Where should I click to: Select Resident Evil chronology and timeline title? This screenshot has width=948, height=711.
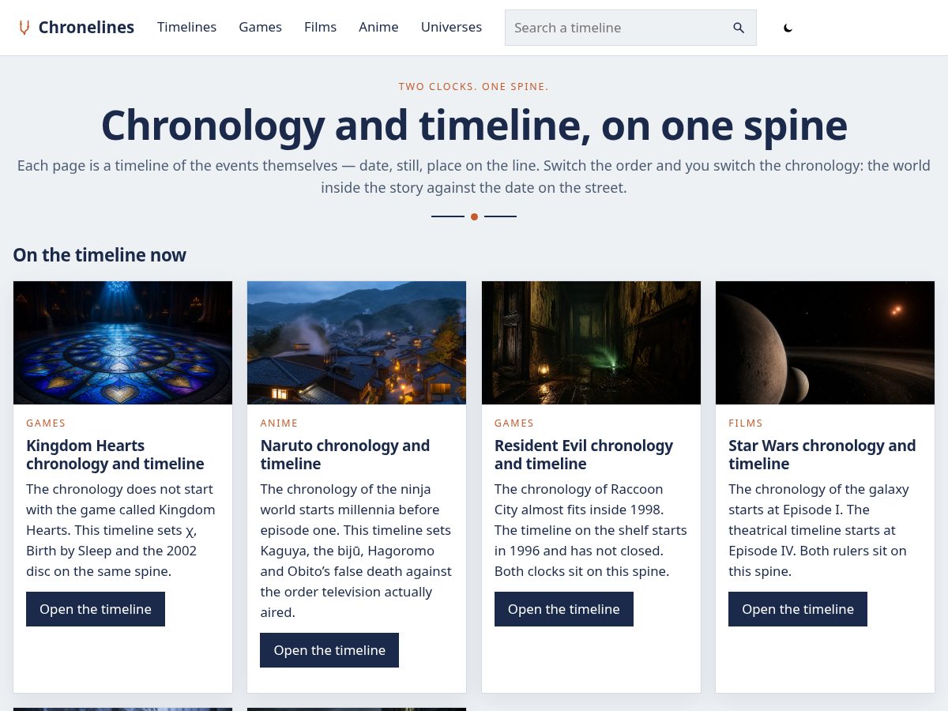pos(584,454)
